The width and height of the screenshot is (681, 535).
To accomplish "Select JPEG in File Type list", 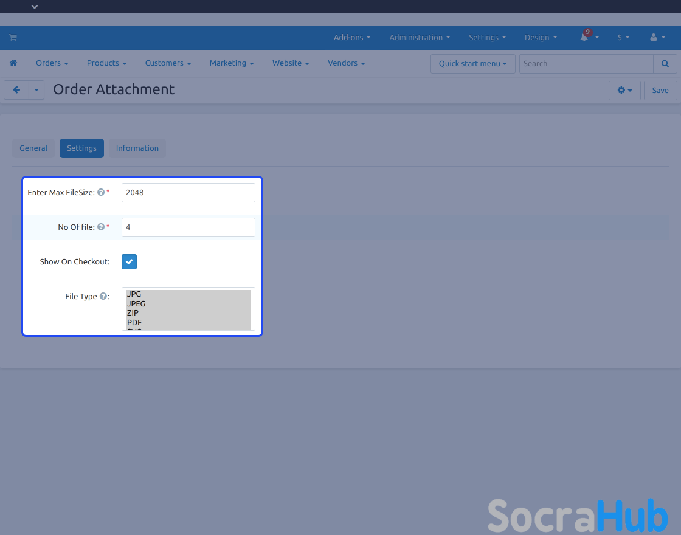I will coord(188,303).
